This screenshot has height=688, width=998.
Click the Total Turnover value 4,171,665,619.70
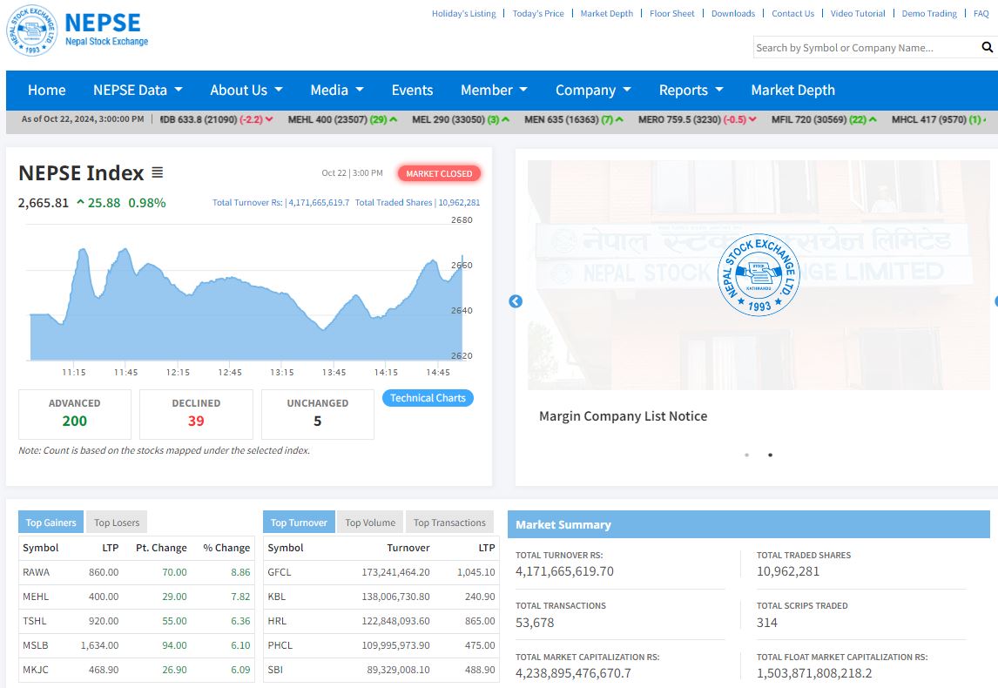[x=564, y=571]
